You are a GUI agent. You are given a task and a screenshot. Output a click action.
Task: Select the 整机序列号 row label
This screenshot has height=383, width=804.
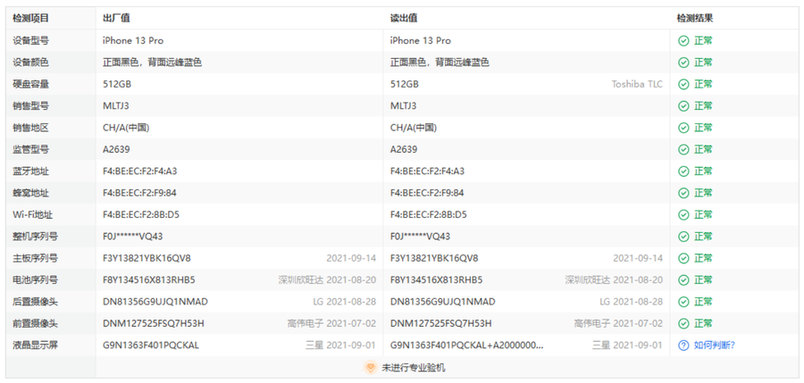(36, 237)
